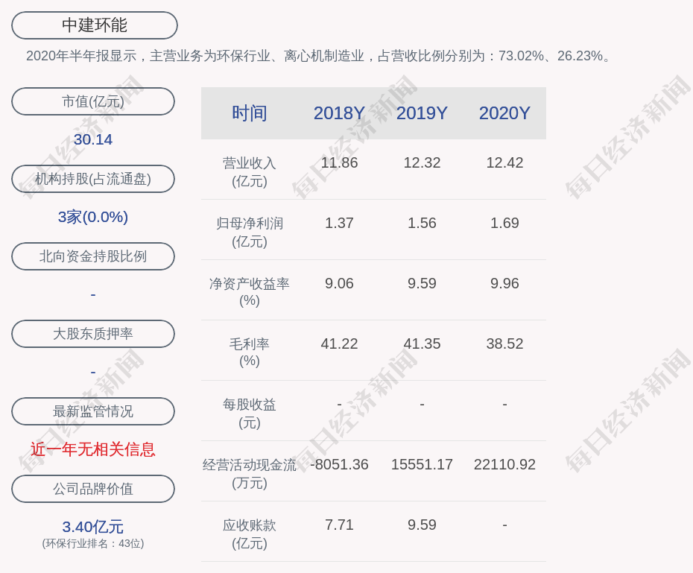Click the 3家(0.0%) institutional holding value
This screenshot has height=573, width=693.
click(93, 217)
